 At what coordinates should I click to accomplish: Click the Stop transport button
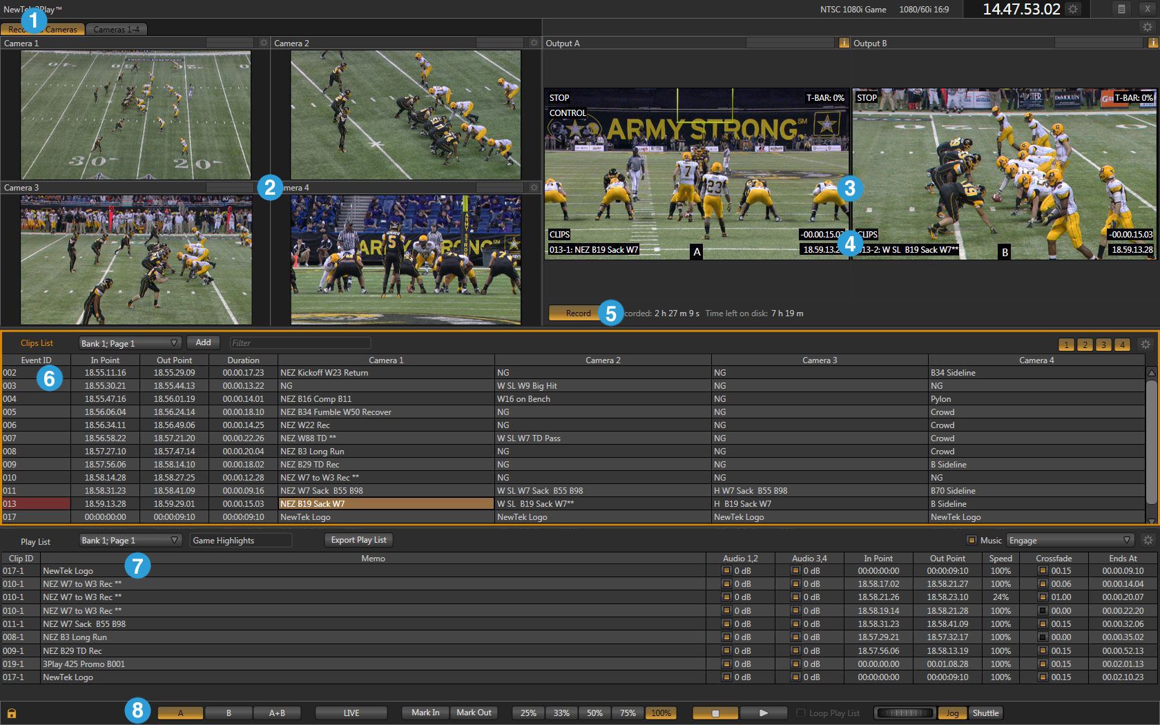(715, 713)
